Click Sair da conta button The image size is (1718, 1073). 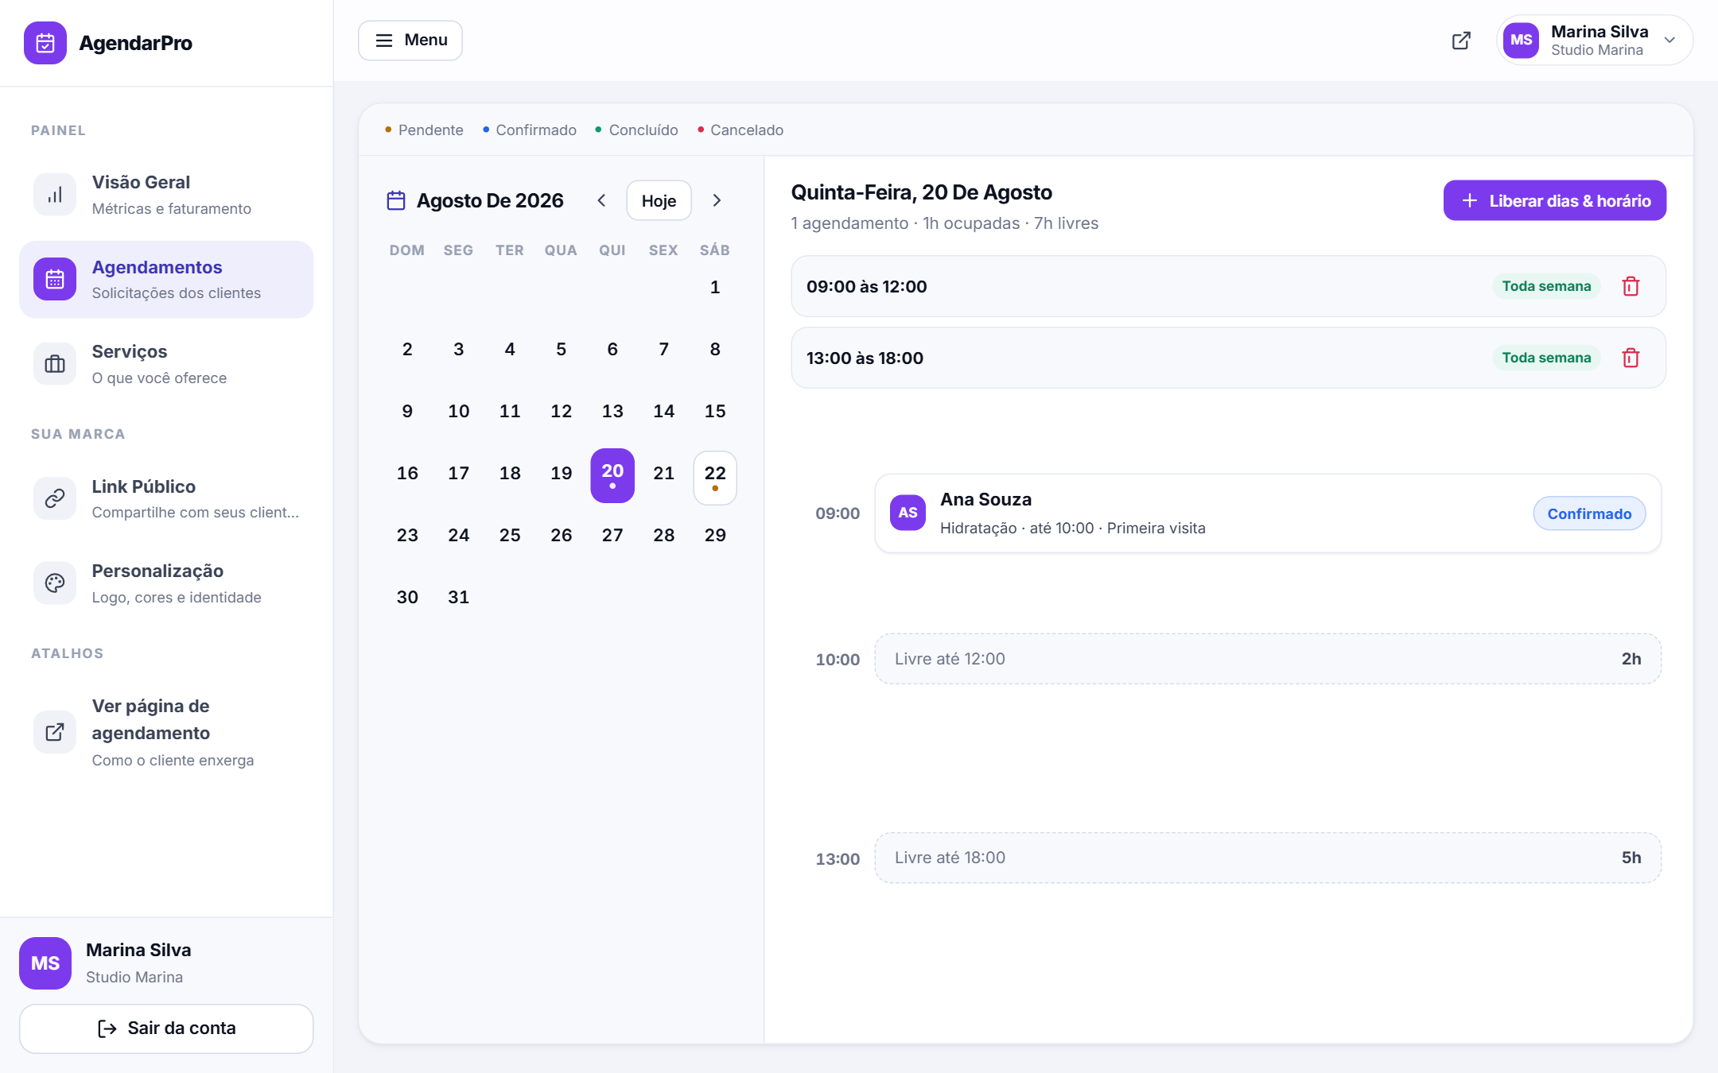166,1028
